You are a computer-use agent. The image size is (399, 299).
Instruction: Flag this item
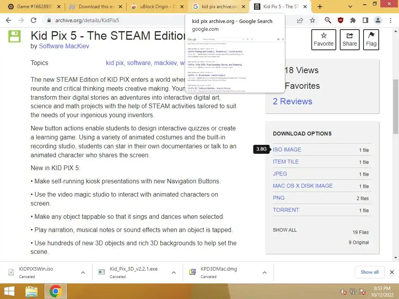[371, 40]
